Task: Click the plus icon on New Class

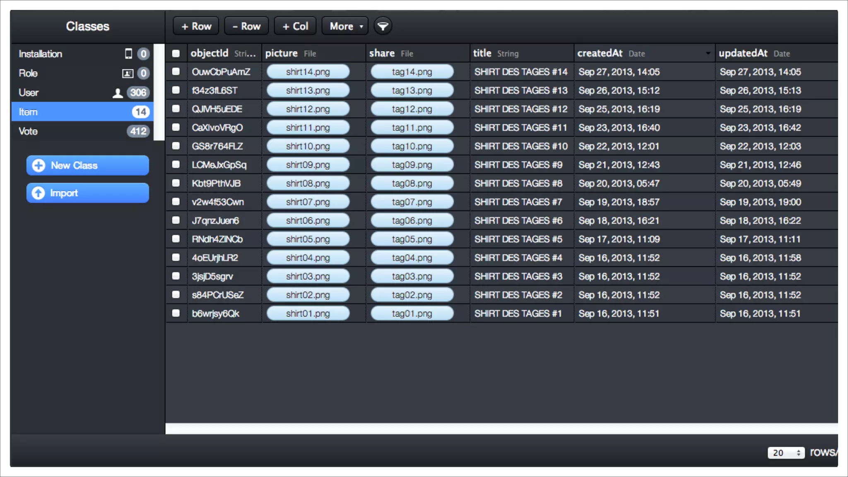Action: (39, 166)
